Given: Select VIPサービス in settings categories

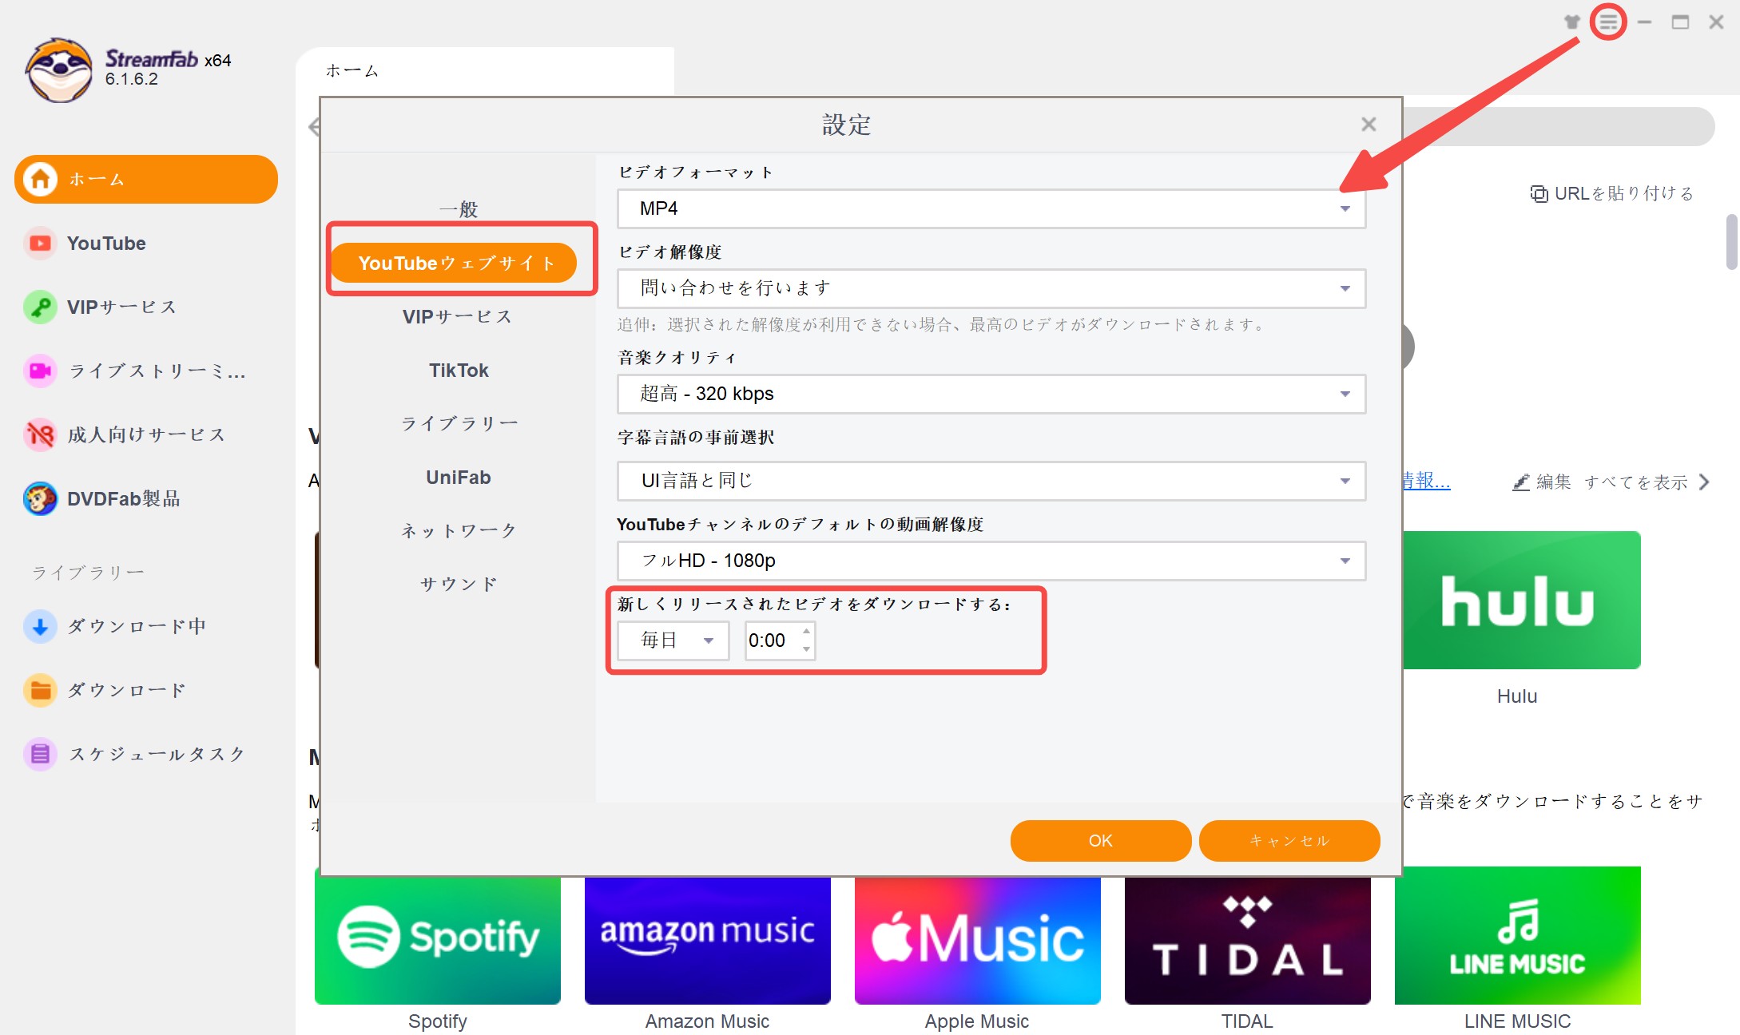Looking at the screenshot, I should coord(459,316).
